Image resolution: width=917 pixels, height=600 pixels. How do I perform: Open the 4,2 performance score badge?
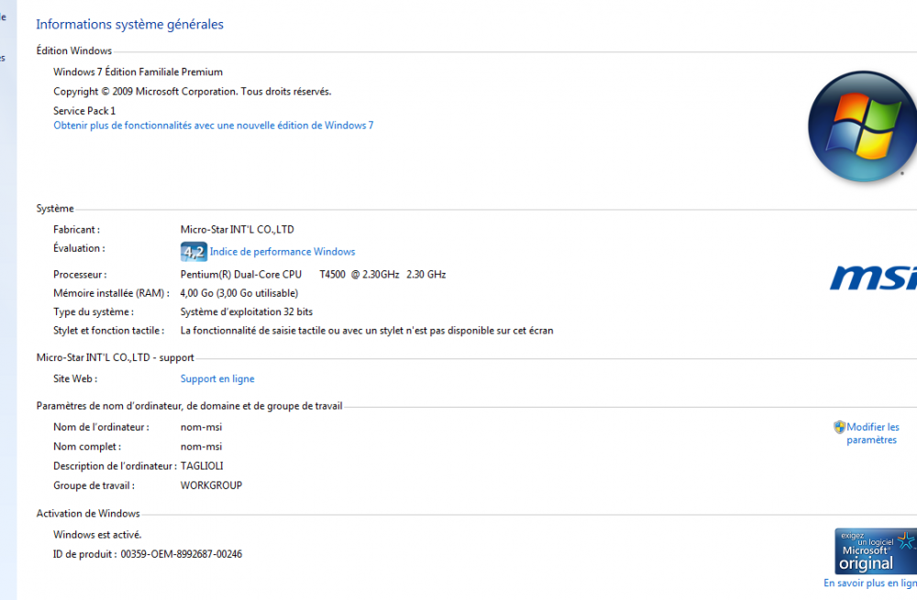click(193, 252)
